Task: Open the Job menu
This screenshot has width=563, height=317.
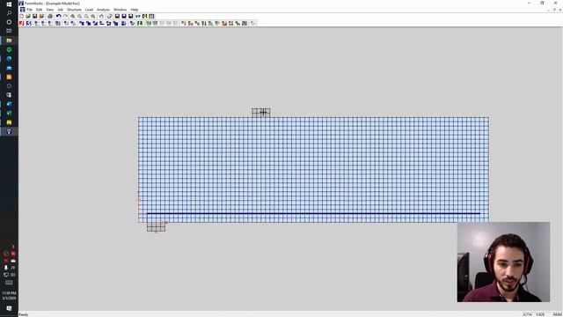Action: pyautogui.click(x=61, y=10)
